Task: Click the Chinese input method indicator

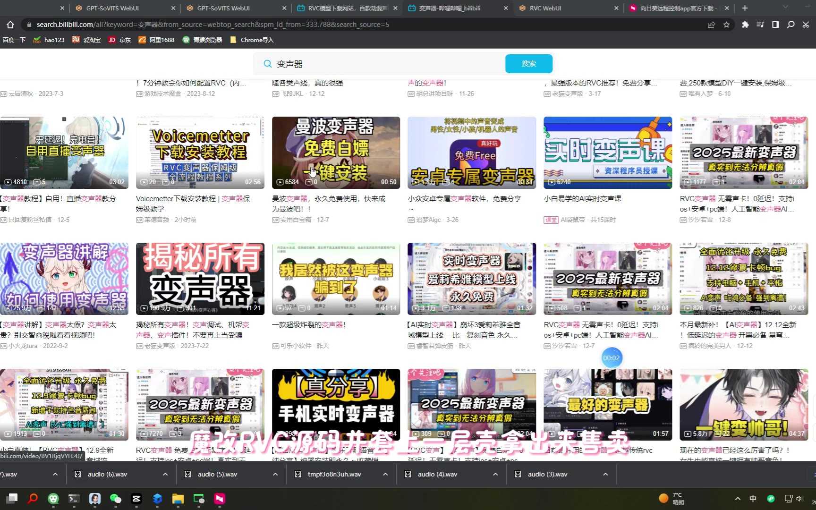Action: tap(753, 498)
